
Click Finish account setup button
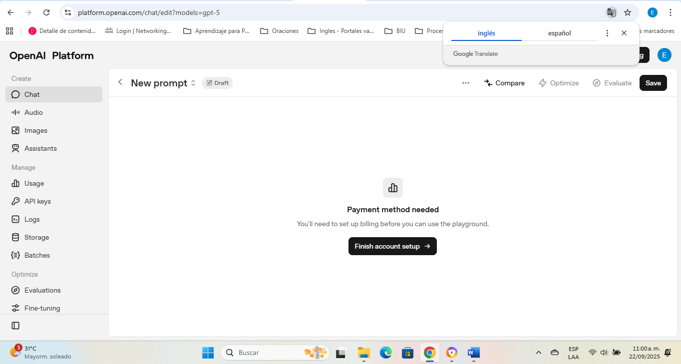point(392,246)
